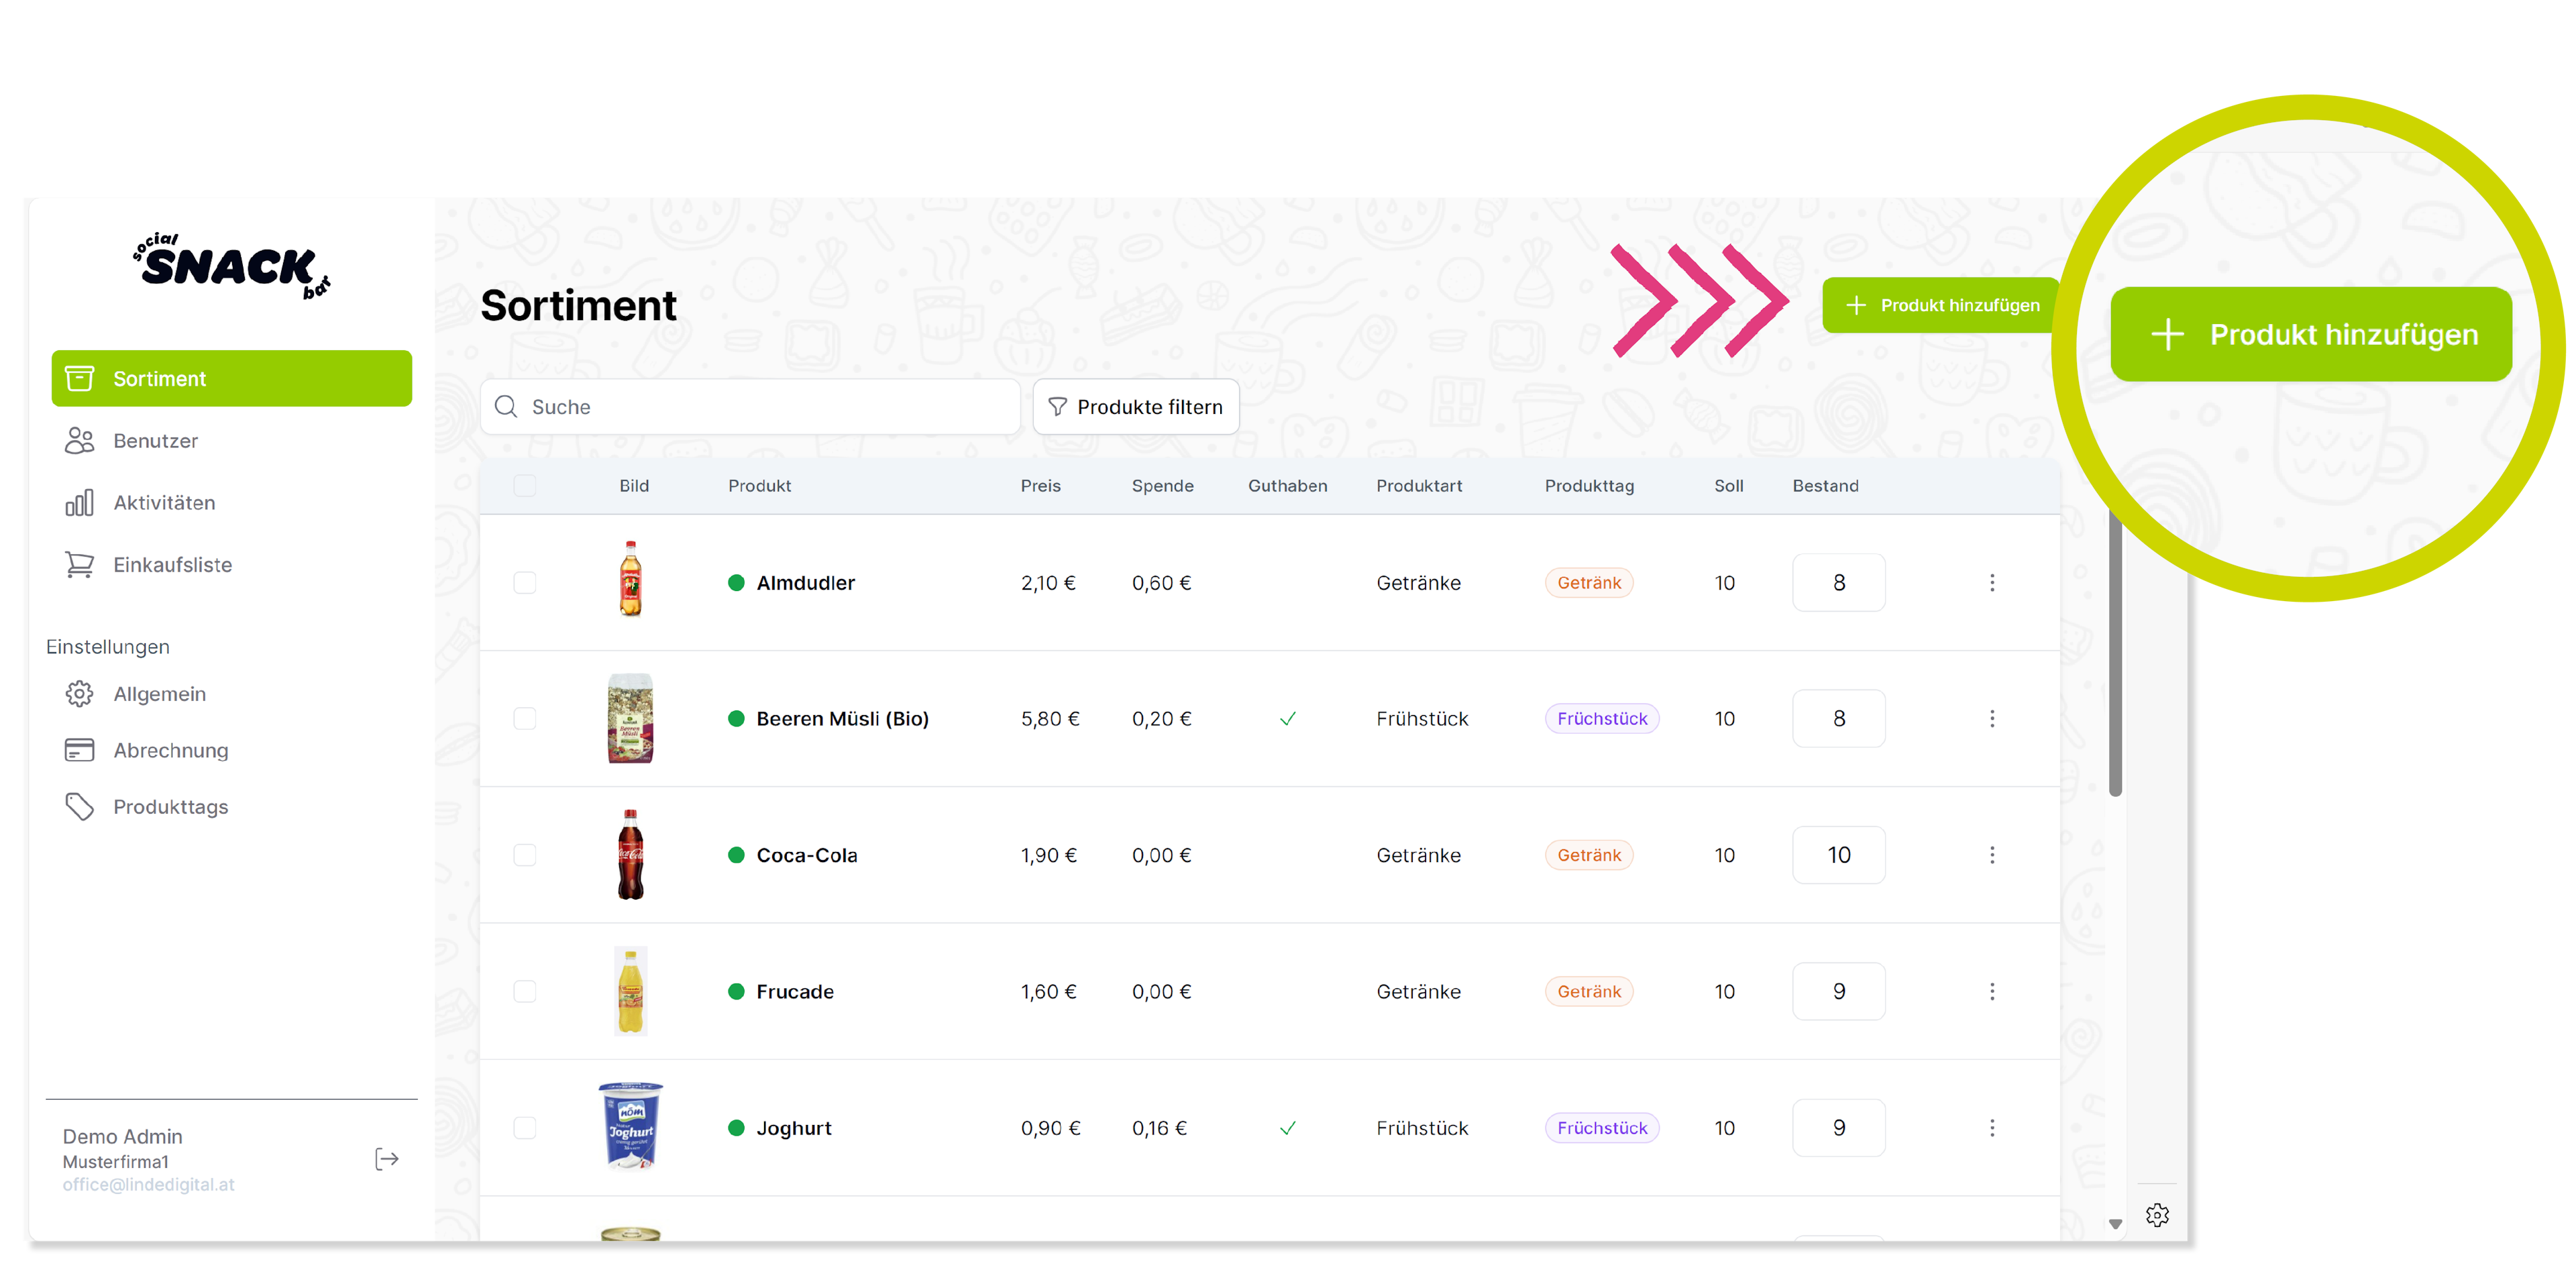This screenshot has height=1288, width=2576.
Task: Open settings gear at bottom right
Action: [x=2157, y=1215]
